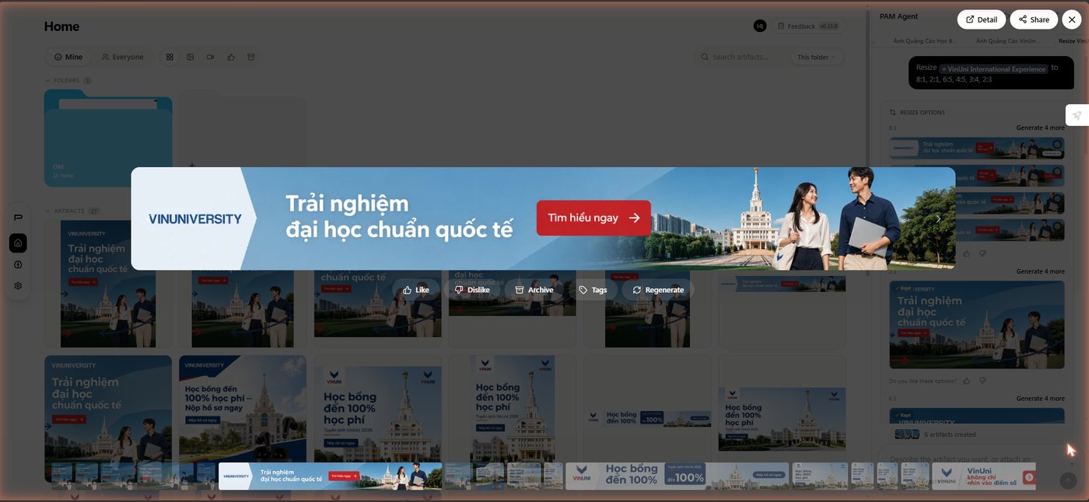The width and height of the screenshot is (1089, 502).
Task: Open Detail view of the artifact
Action: 981,19
